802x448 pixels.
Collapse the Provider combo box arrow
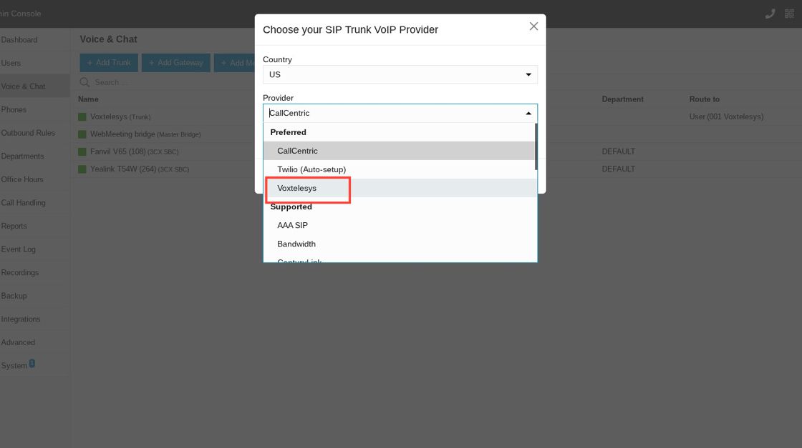528,114
